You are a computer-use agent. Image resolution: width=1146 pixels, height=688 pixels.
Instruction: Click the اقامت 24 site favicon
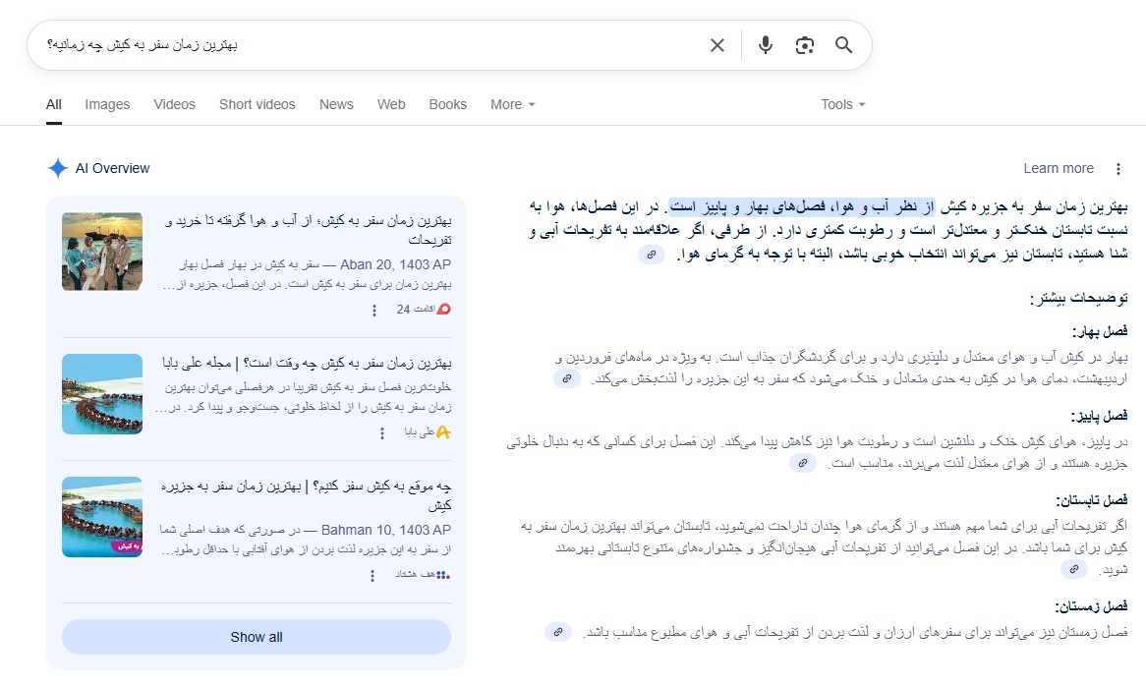(x=443, y=310)
